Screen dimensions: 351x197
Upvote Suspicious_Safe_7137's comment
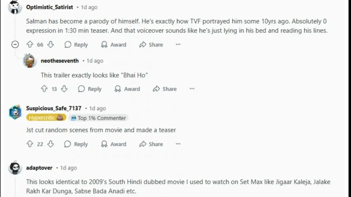(30, 144)
